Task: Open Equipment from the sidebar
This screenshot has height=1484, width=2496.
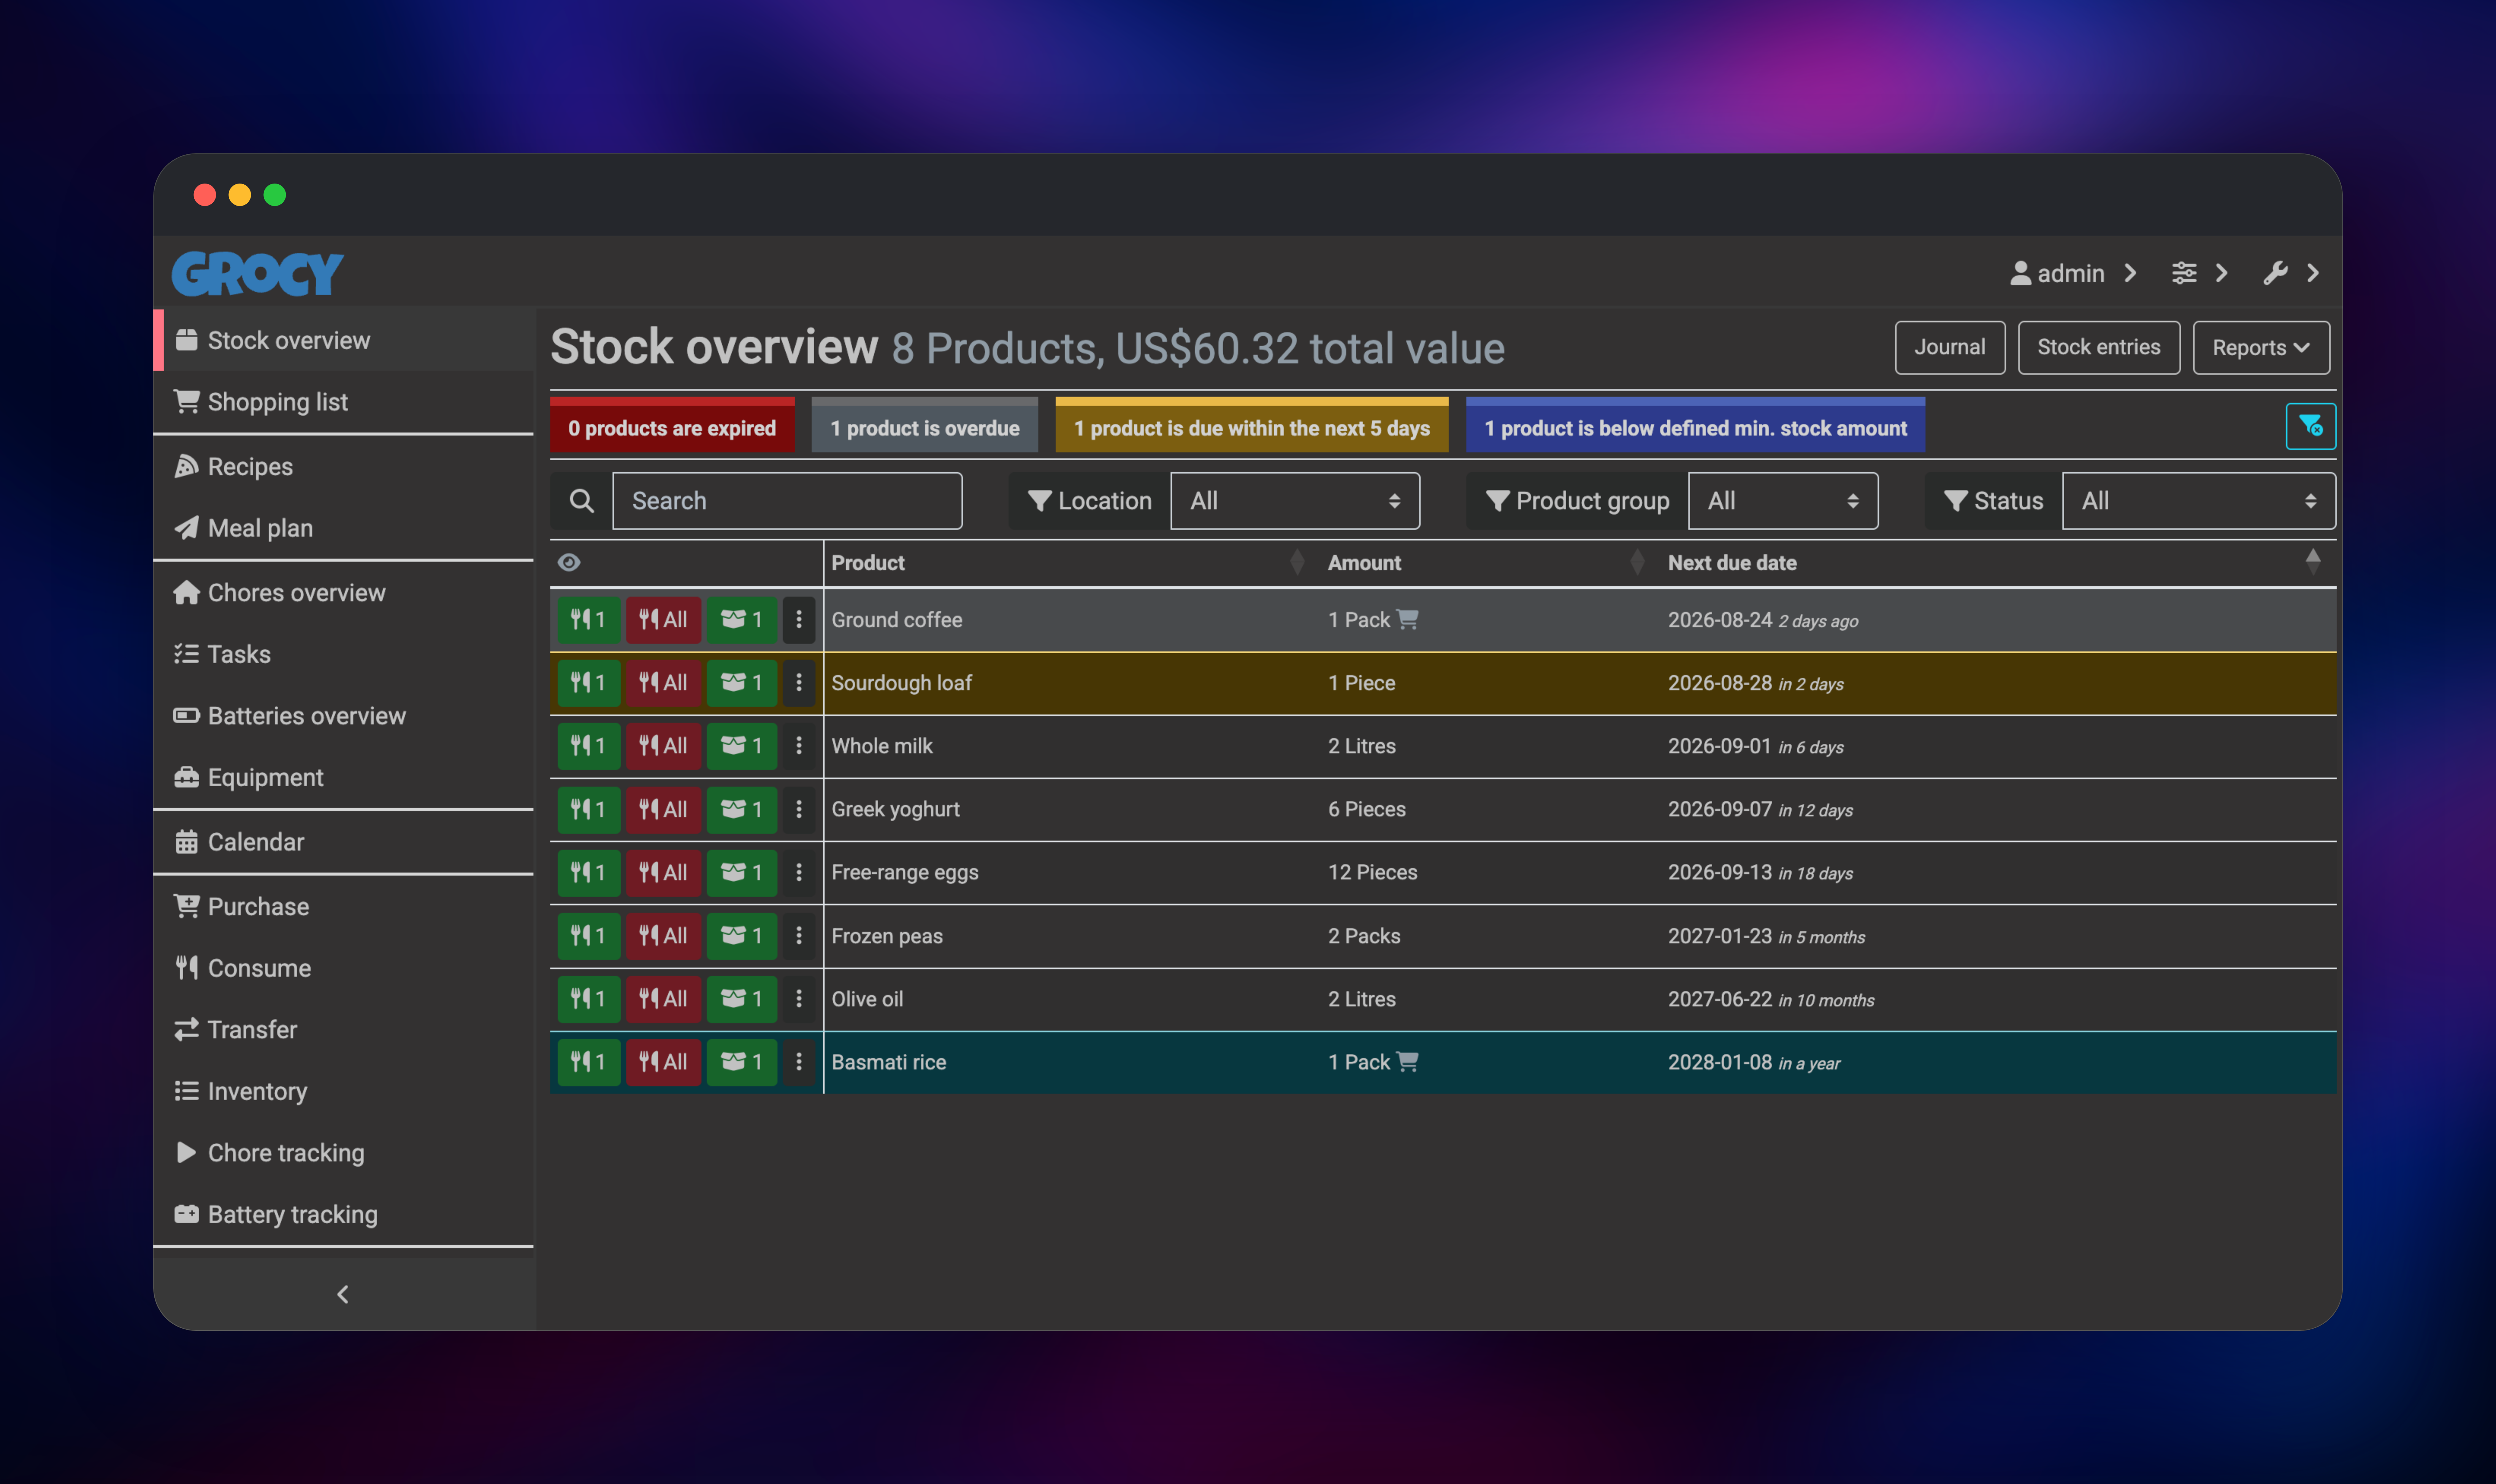Action: click(343, 778)
